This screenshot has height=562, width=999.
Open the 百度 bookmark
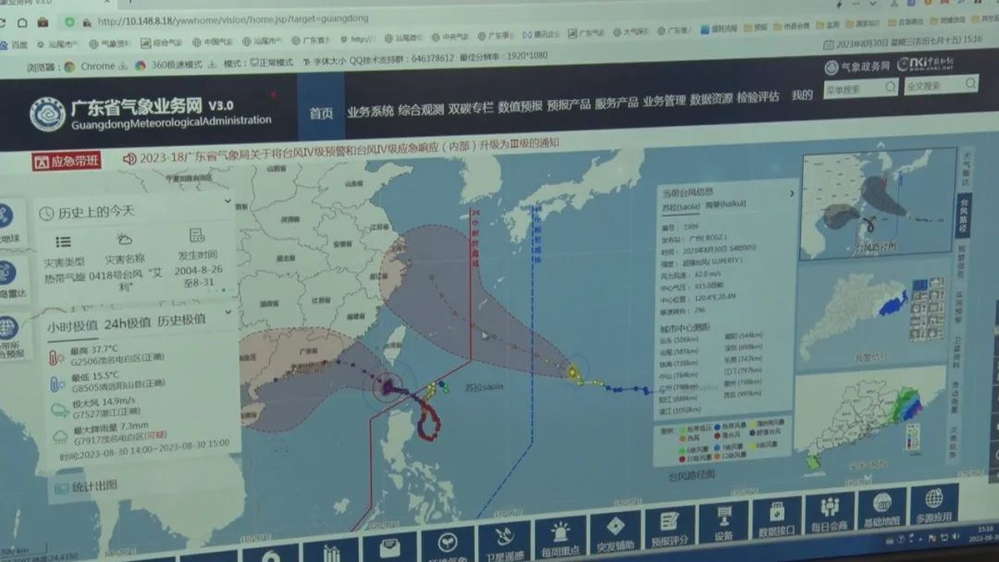[x=14, y=45]
